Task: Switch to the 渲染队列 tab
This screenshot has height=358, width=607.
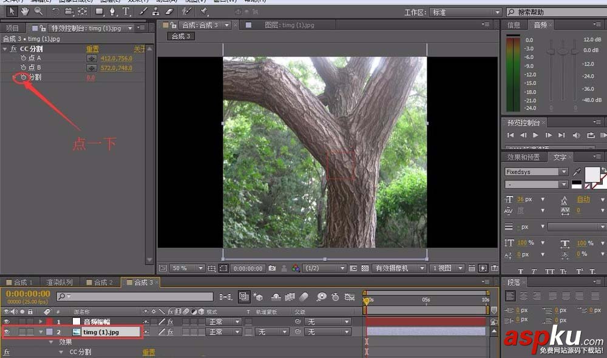Action: (59, 282)
